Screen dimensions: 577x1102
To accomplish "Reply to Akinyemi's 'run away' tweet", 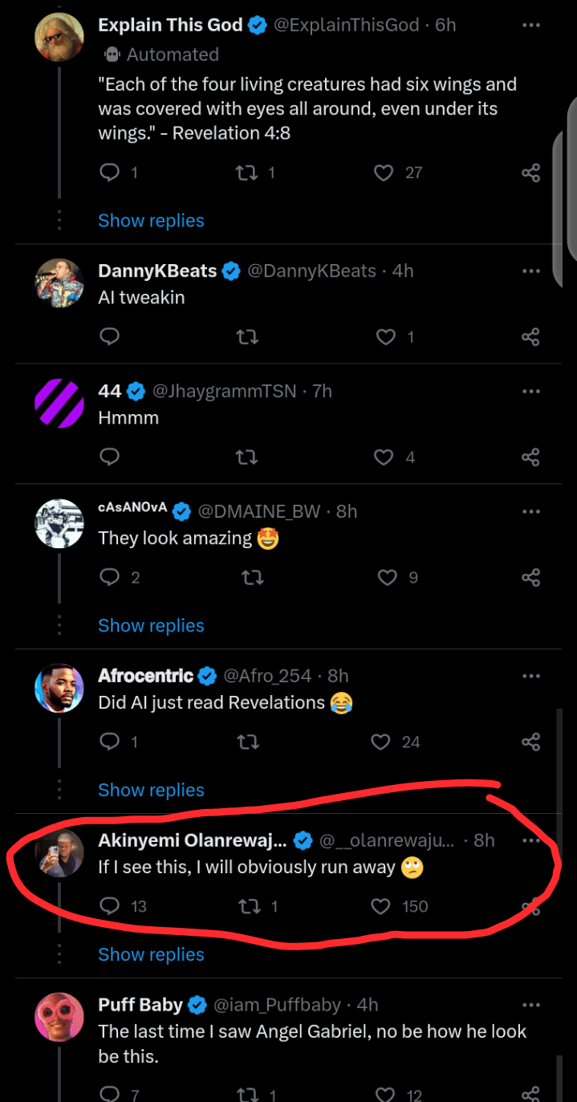I will coord(110,907).
